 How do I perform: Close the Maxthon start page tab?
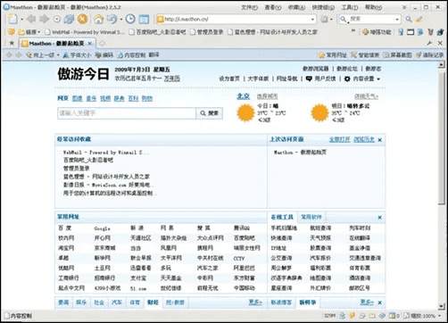90,44
